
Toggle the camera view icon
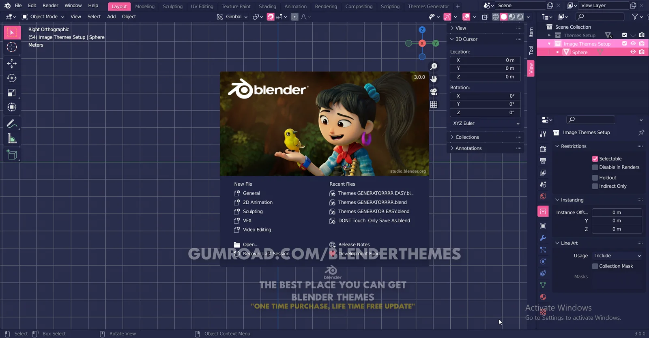(434, 92)
